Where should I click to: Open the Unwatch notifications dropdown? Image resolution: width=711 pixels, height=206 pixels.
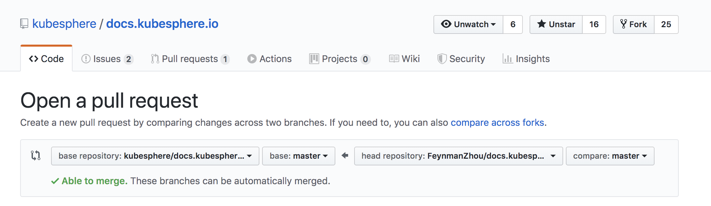[468, 24]
